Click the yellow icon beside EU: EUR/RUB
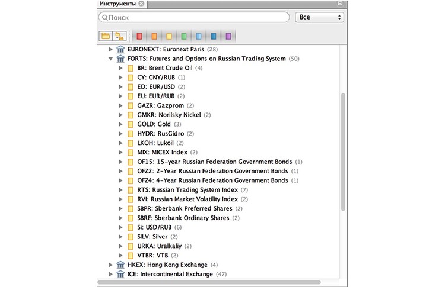This screenshot has height=287, width=445. [x=131, y=96]
